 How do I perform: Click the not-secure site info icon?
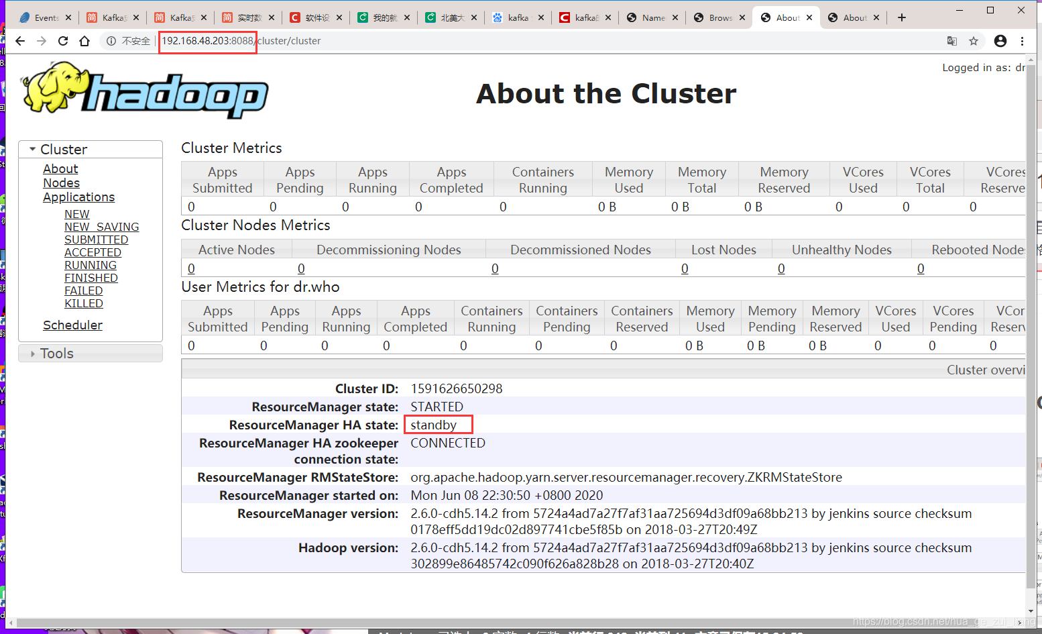tap(111, 41)
